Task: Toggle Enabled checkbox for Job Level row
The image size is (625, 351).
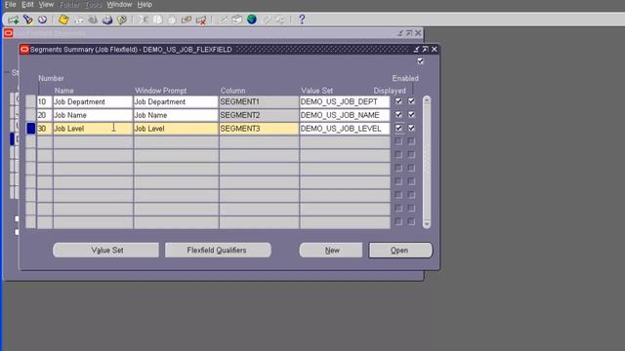Action: [x=411, y=128]
